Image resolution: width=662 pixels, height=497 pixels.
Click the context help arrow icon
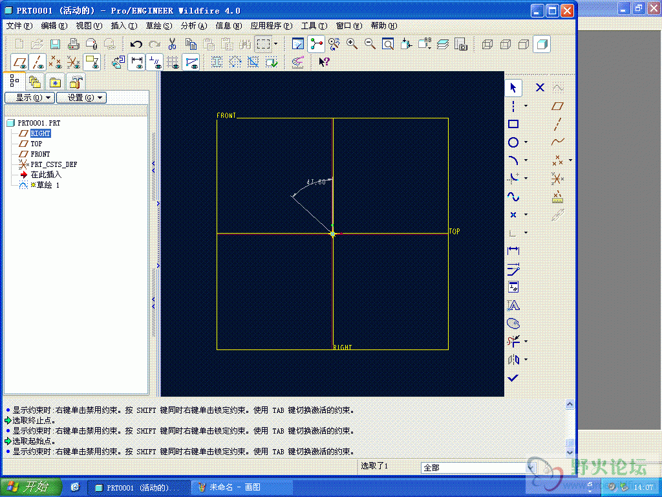[324, 62]
